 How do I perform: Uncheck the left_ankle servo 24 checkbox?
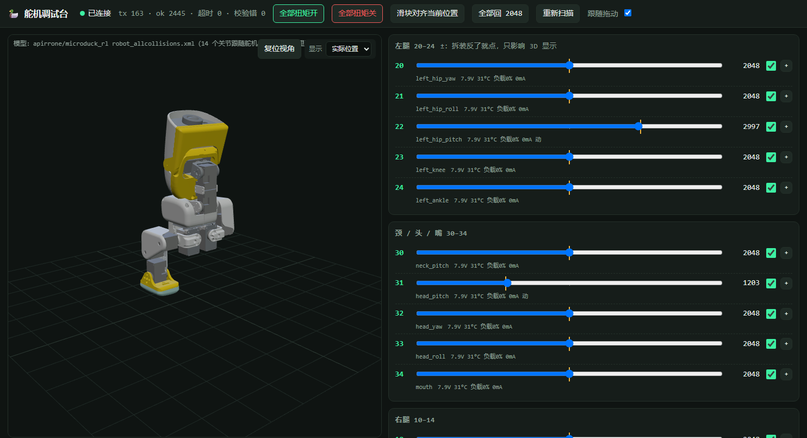coord(771,188)
